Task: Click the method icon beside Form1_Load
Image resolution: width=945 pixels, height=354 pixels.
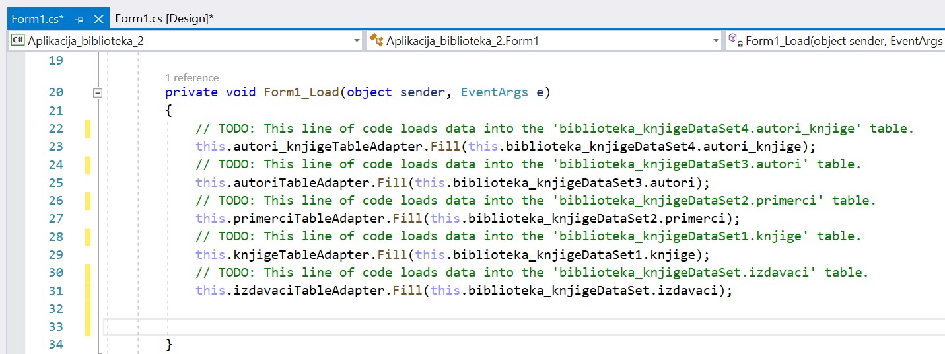Action: pos(735,41)
